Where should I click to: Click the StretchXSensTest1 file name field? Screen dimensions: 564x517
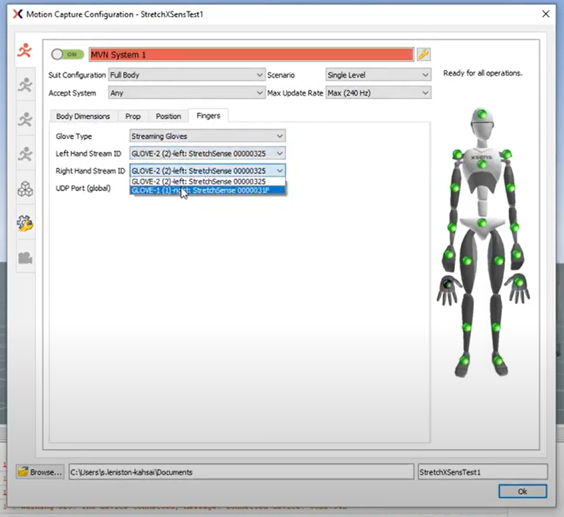pyautogui.click(x=483, y=472)
